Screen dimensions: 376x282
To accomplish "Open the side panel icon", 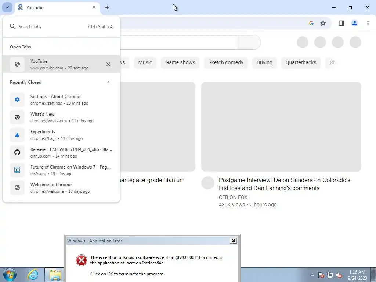I will pos(341,23).
